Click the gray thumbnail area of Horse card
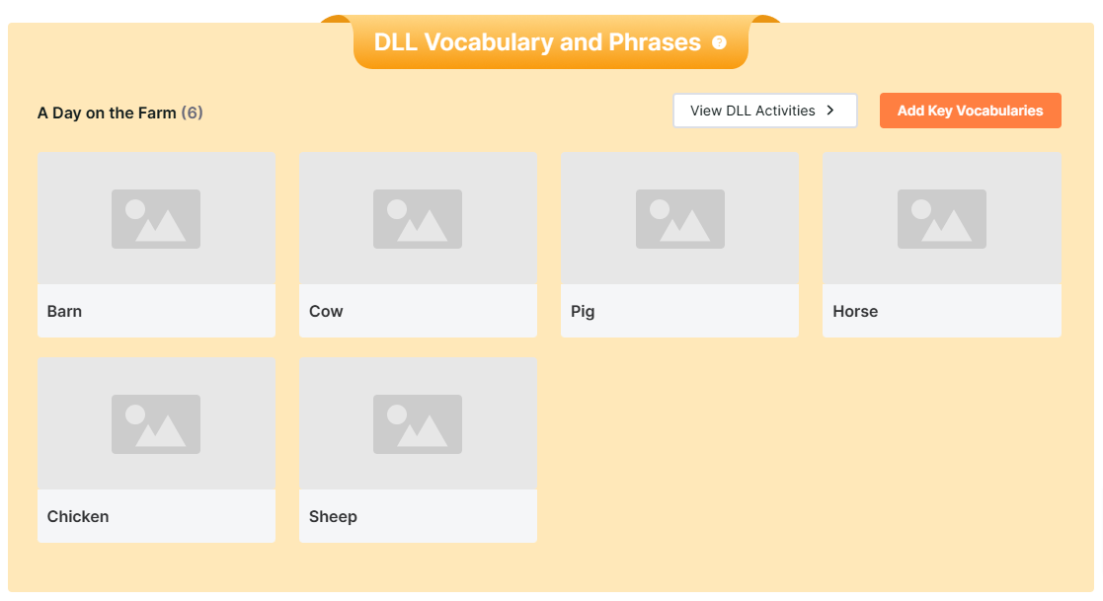 [942, 219]
